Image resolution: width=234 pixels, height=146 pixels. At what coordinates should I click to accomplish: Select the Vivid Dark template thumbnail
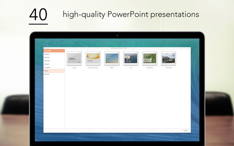click(168, 58)
